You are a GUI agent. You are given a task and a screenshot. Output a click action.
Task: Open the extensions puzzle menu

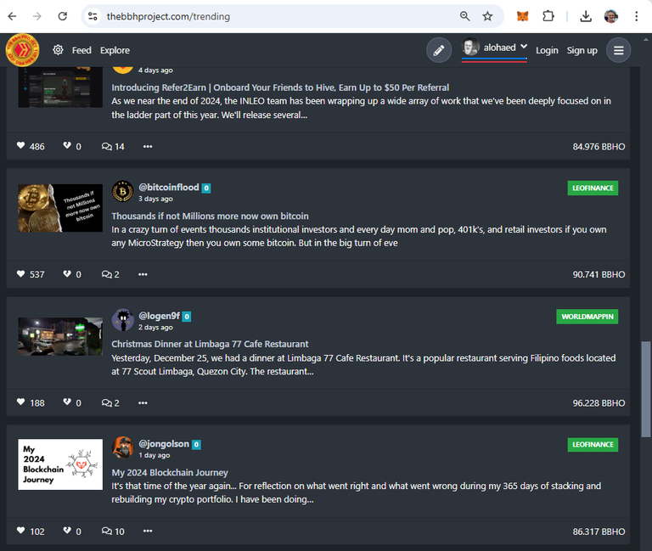pyautogui.click(x=548, y=16)
